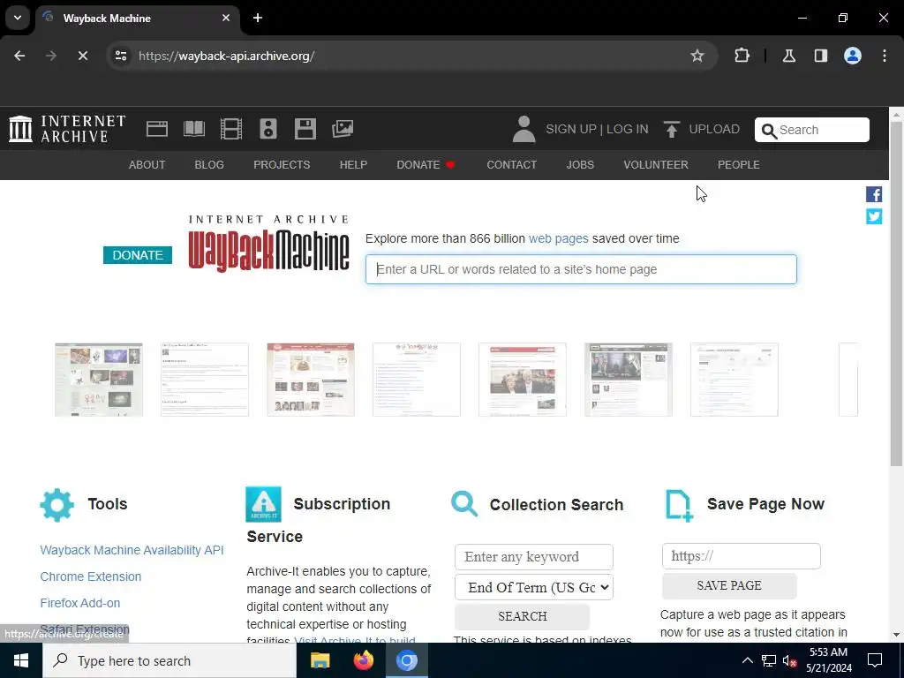Click the Save Page Now document icon
The image size is (904, 678).
click(679, 506)
